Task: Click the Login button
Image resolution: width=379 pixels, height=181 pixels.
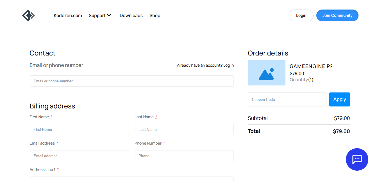Action: [301, 15]
